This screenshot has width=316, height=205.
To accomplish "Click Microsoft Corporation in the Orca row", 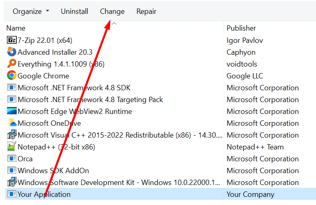I will 263,159.
